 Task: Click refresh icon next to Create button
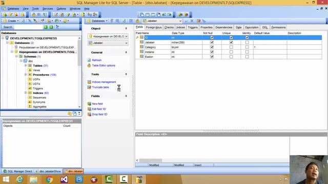(x=23, y=21)
